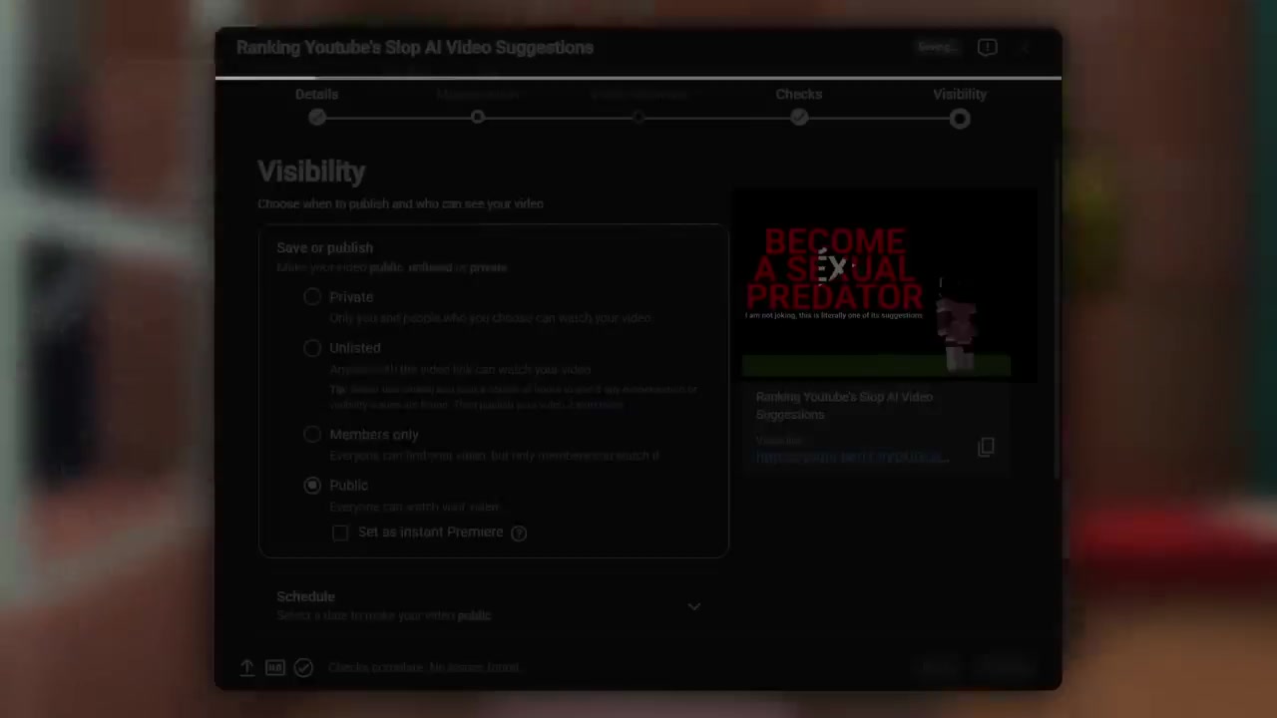Click the 'Checks complete. No issues found' status text
The height and width of the screenshot is (718, 1277).
(424, 667)
